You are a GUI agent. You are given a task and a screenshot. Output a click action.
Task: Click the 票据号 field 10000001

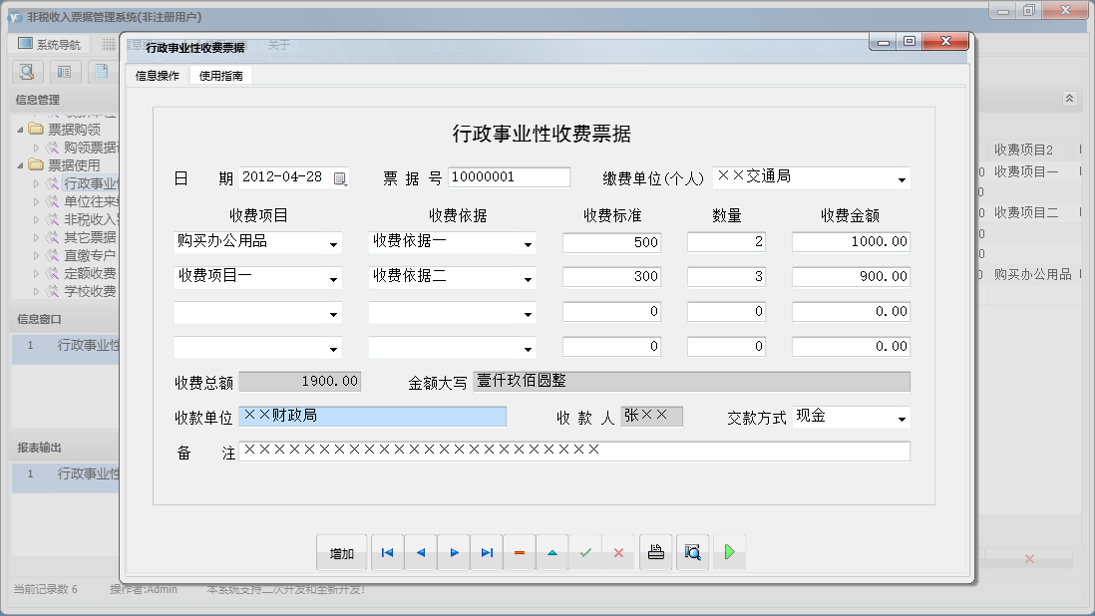pyautogui.click(x=509, y=177)
